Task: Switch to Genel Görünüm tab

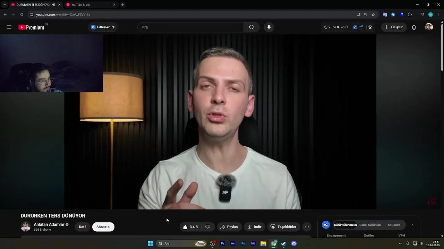Action: coord(370,225)
